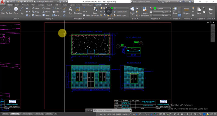This screenshot has height=116, width=217.
Task: Toggle the layer freeze sun icon
Action: 104,8
